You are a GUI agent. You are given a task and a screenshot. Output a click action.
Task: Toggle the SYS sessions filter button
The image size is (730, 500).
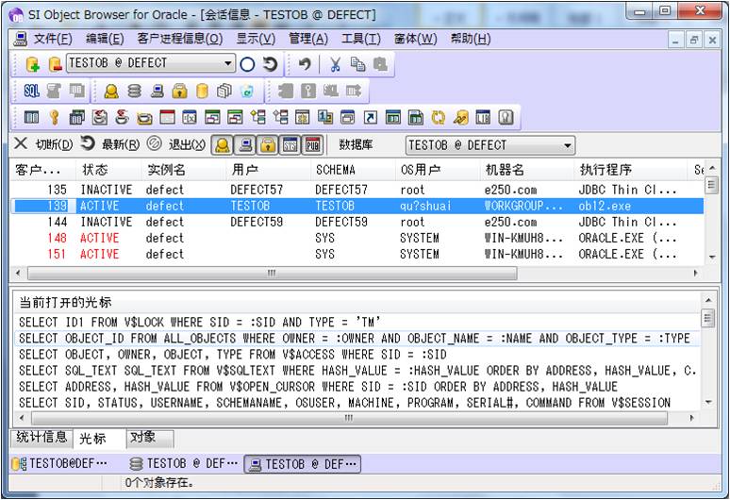point(290,144)
